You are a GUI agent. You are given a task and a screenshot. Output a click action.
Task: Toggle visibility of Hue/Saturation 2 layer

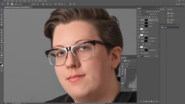pos(138,38)
